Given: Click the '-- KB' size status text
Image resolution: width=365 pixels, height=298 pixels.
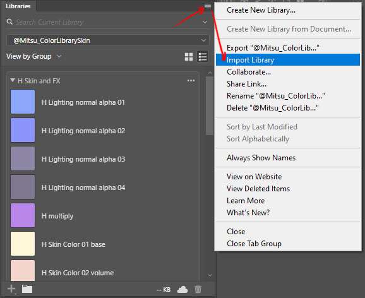Looking at the screenshot, I should (164, 290).
